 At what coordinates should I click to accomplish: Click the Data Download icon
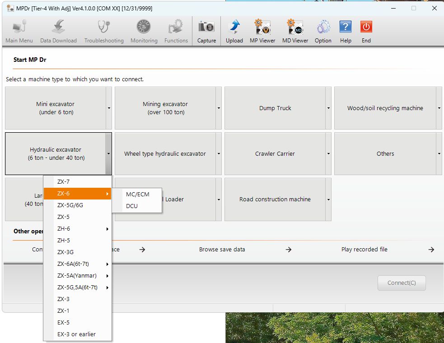58,31
